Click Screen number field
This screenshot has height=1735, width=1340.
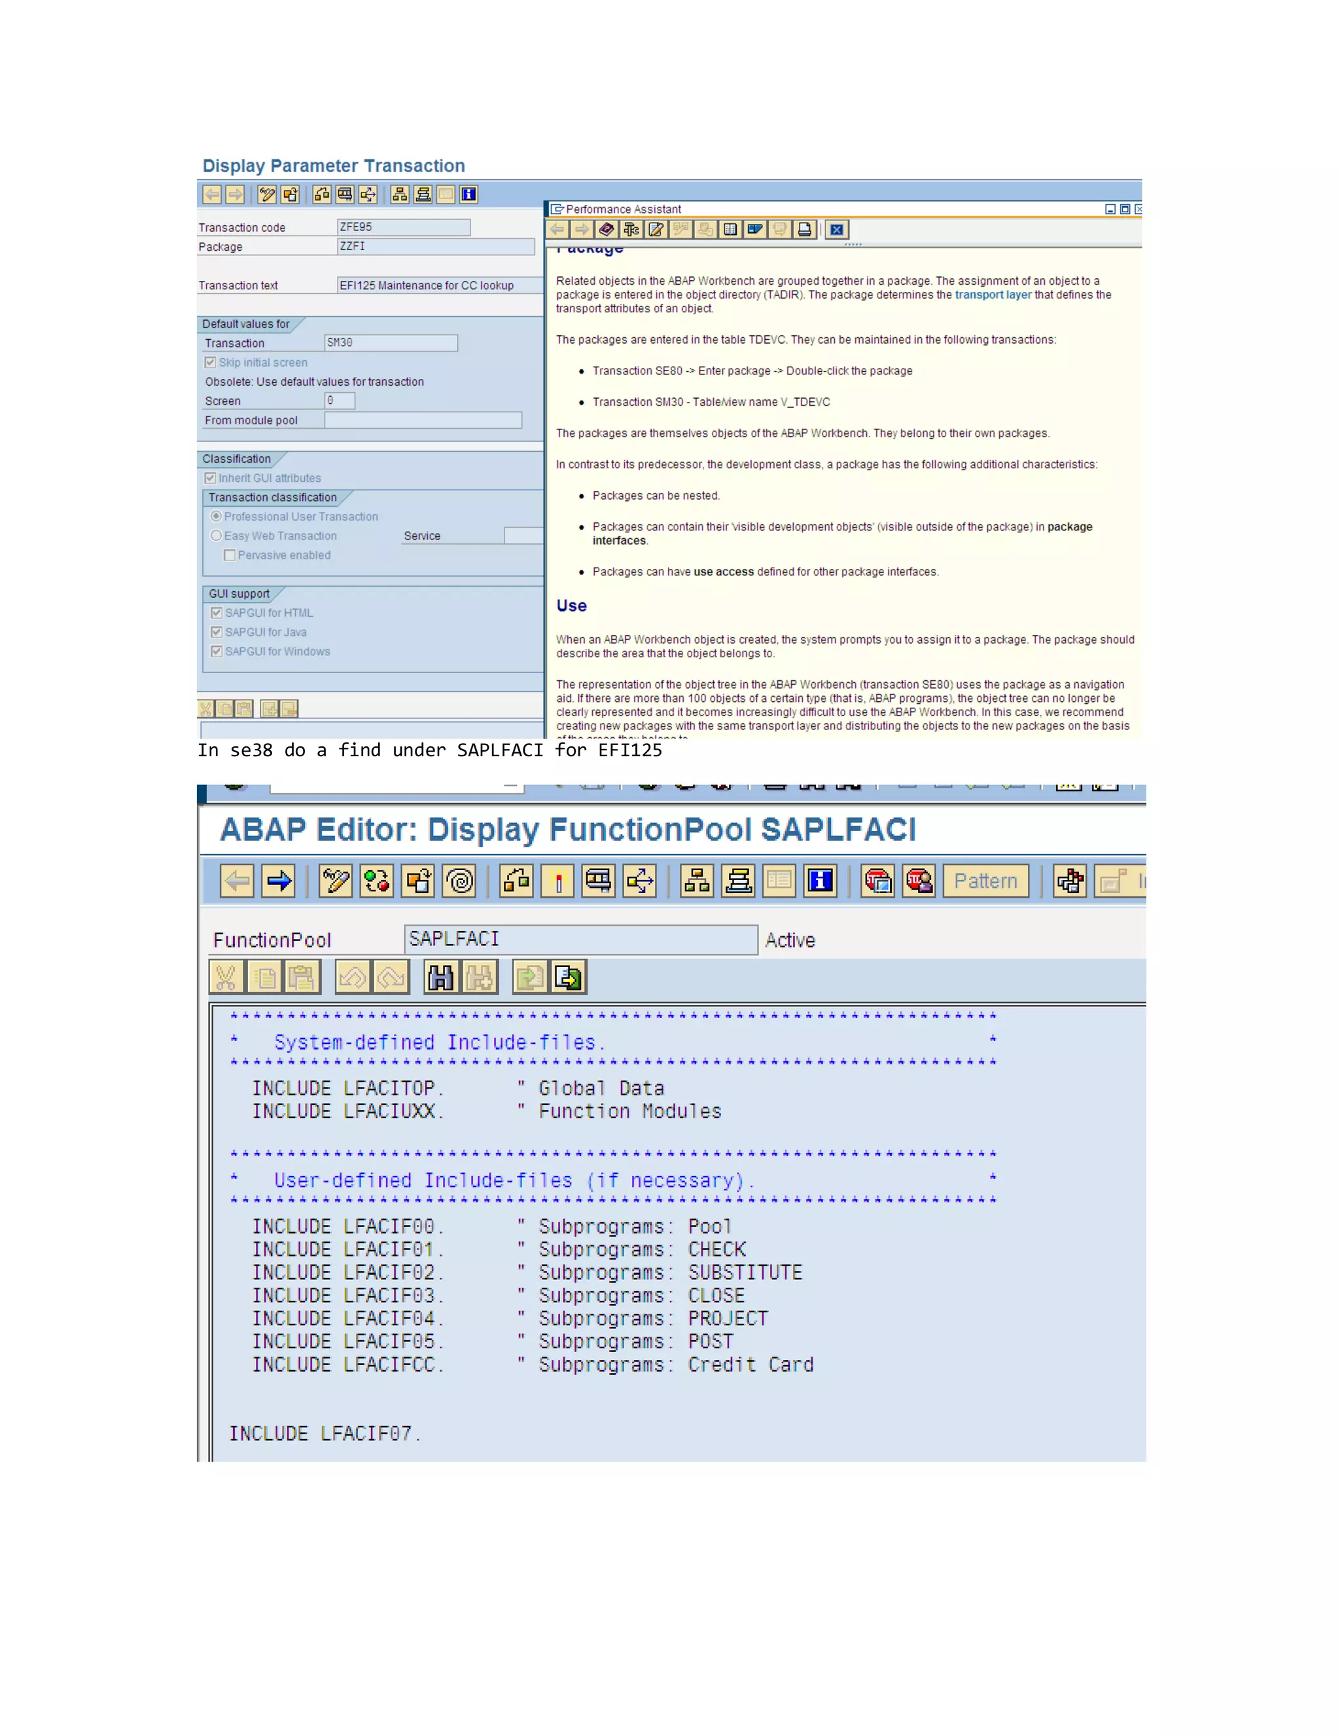[340, 401]
